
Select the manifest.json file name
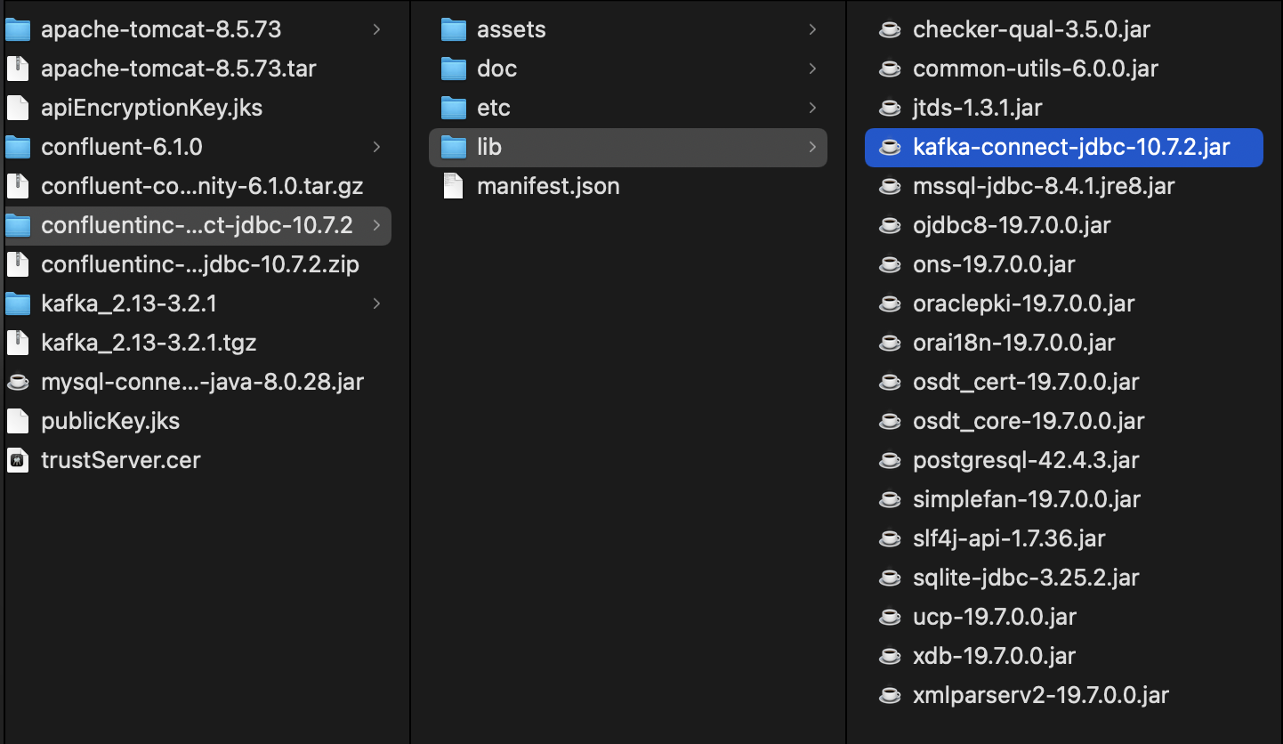pos(548,186)
